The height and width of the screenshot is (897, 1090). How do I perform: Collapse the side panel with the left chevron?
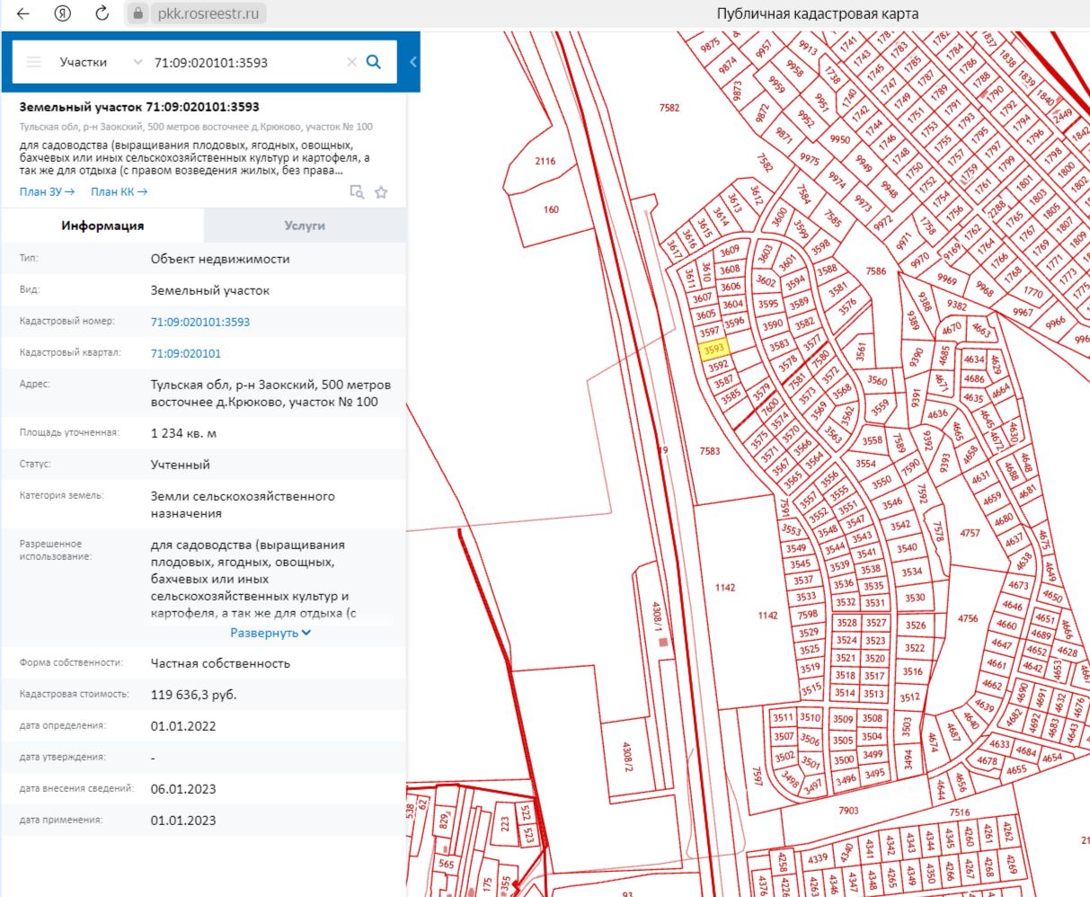pos(413,62)
